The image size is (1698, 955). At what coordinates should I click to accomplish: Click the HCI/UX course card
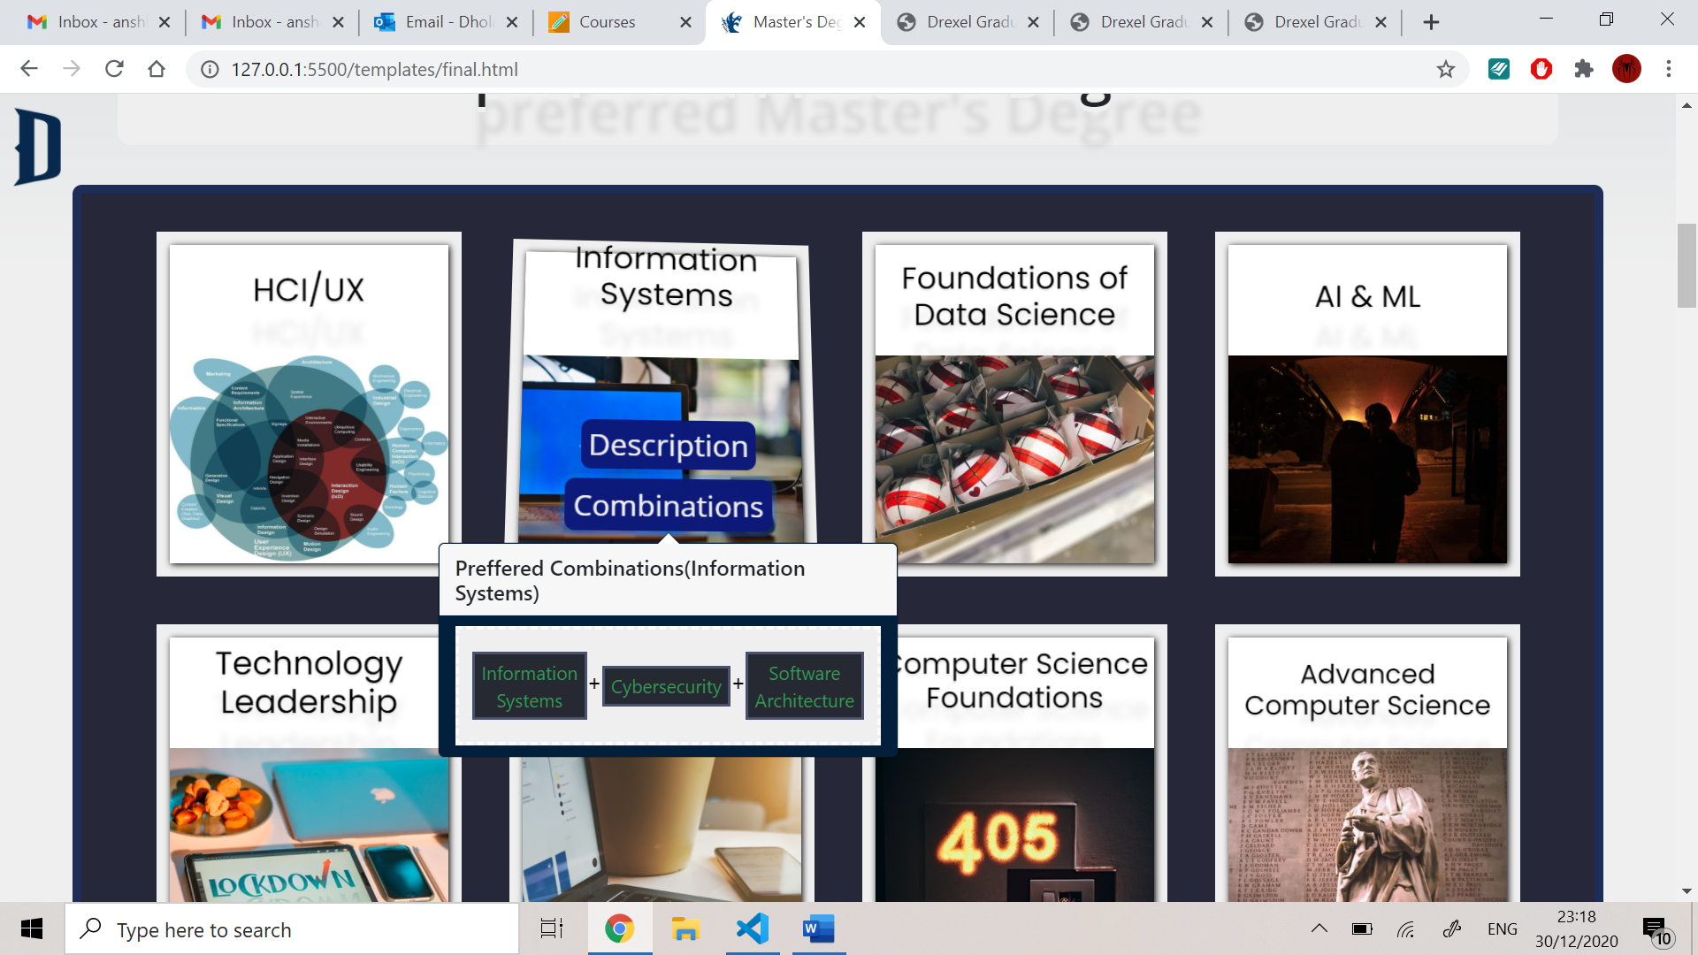click(309, 404)
